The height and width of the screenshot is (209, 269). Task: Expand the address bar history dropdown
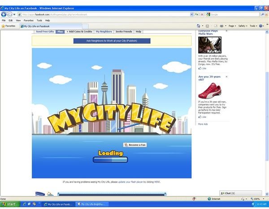click(x=191, y=15)
